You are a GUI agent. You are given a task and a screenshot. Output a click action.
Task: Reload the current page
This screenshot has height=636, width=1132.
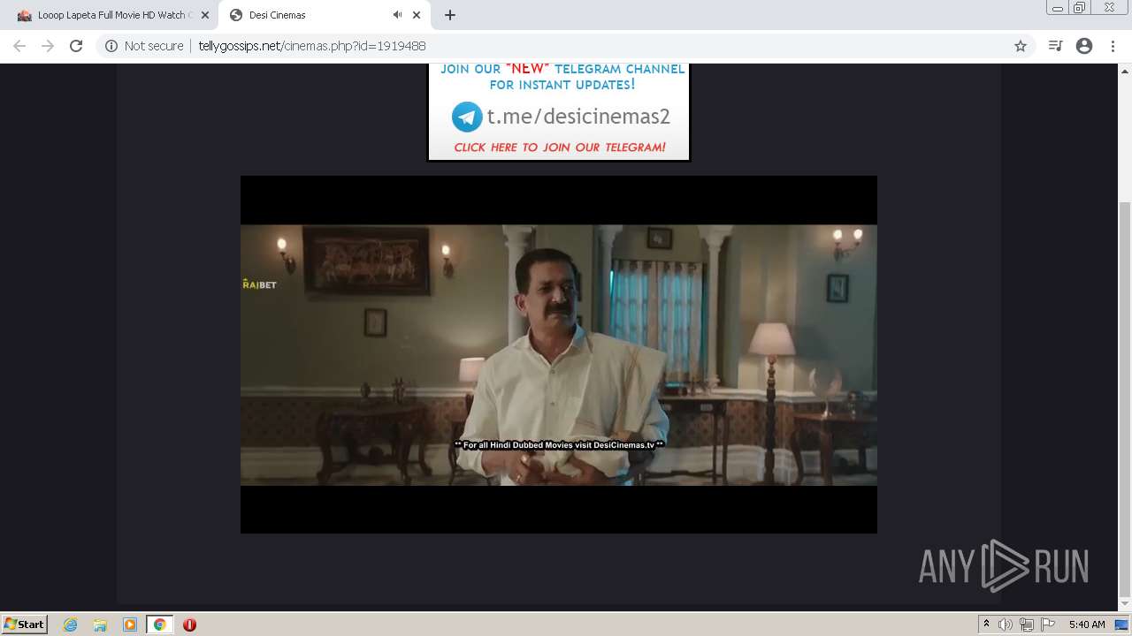coord(76,46)
